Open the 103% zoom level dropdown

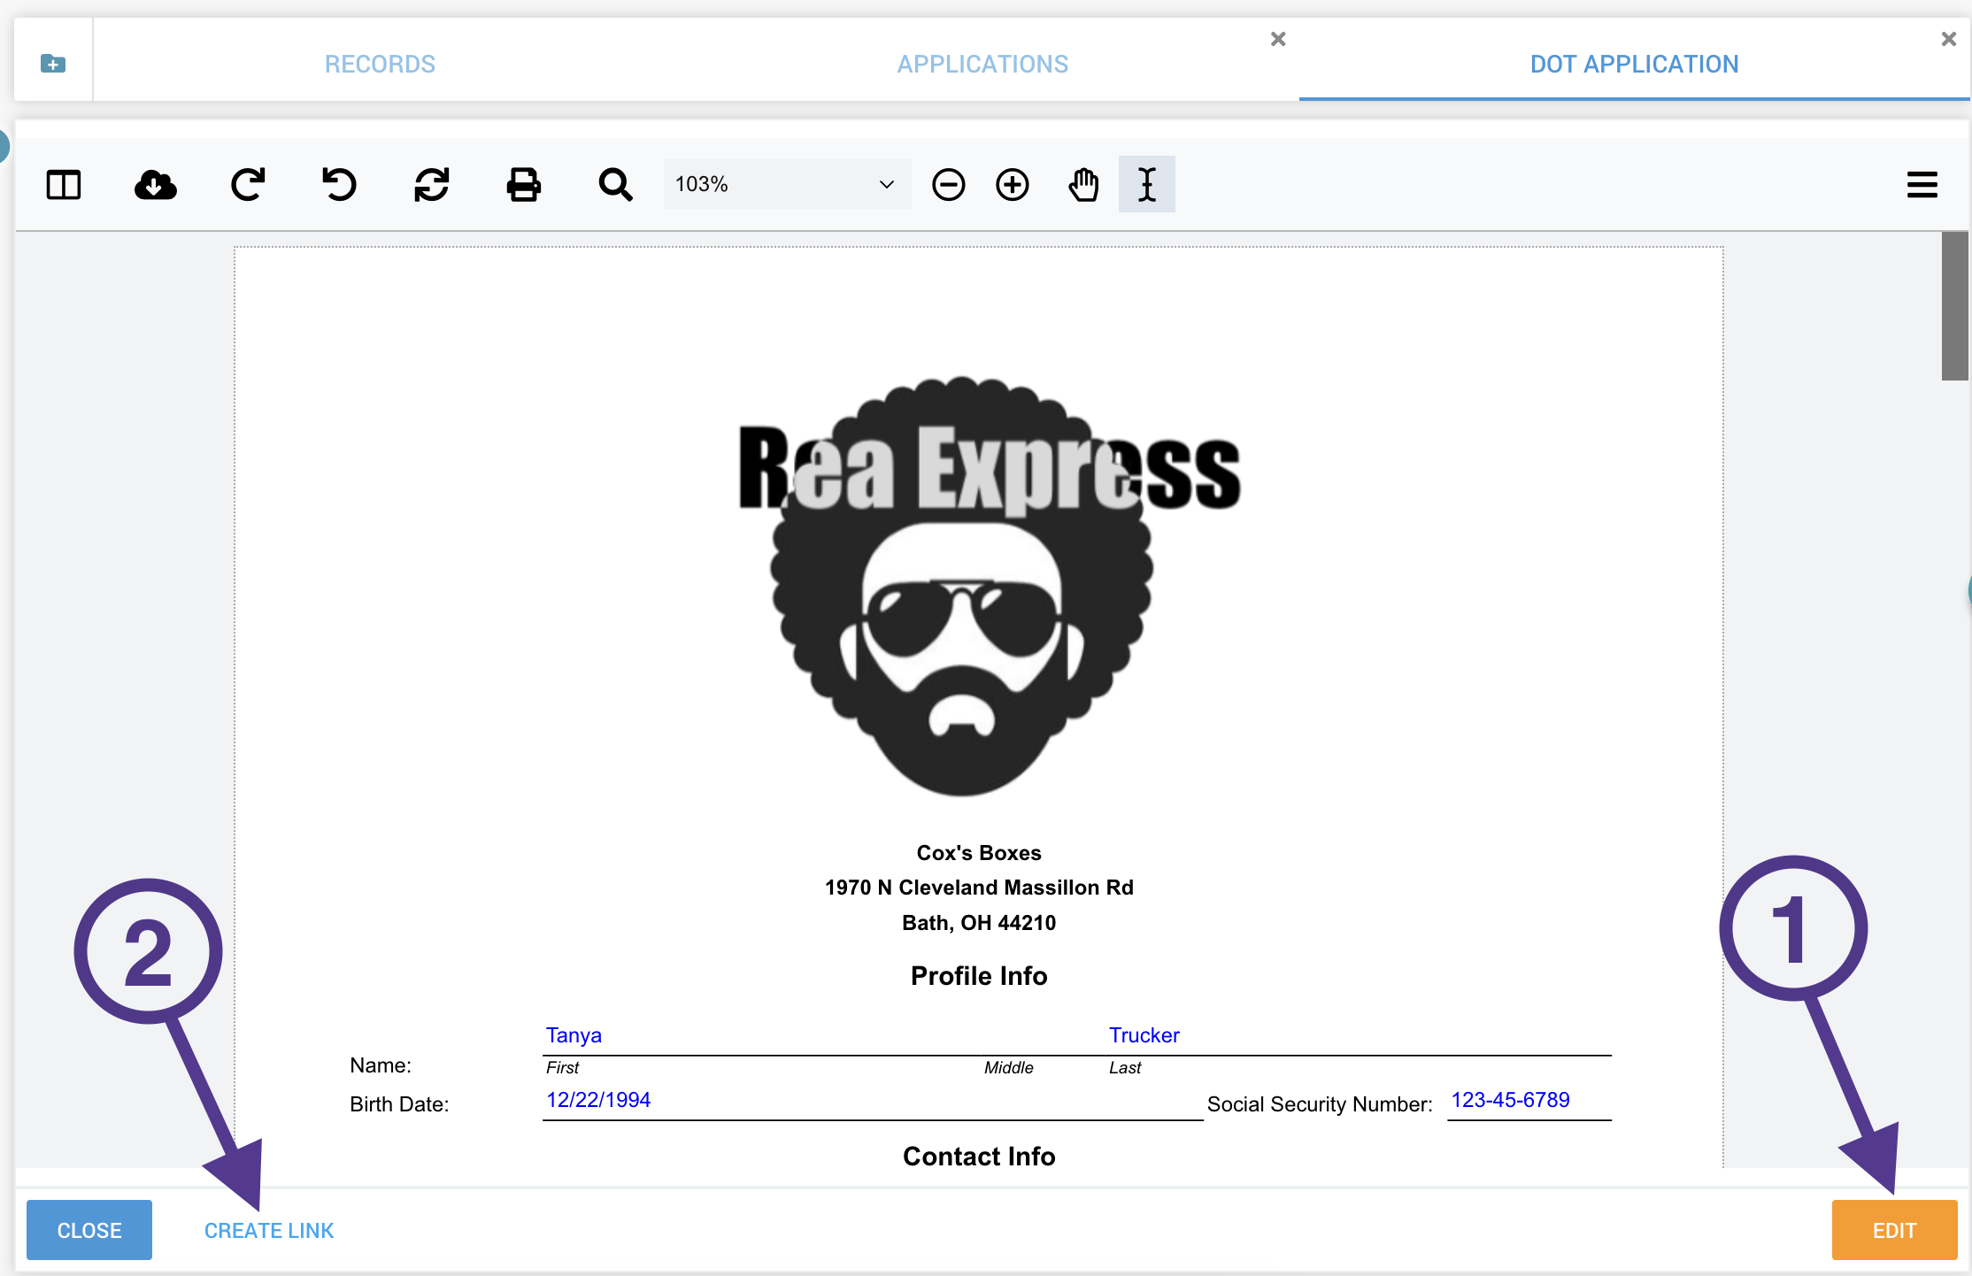[x=786, y=185]
